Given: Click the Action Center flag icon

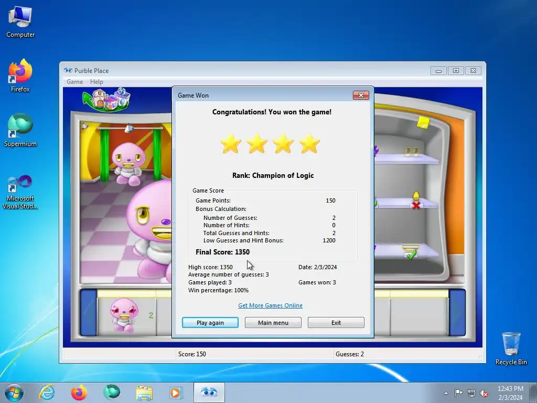Looking at the screenshot, I should point(458,393).
